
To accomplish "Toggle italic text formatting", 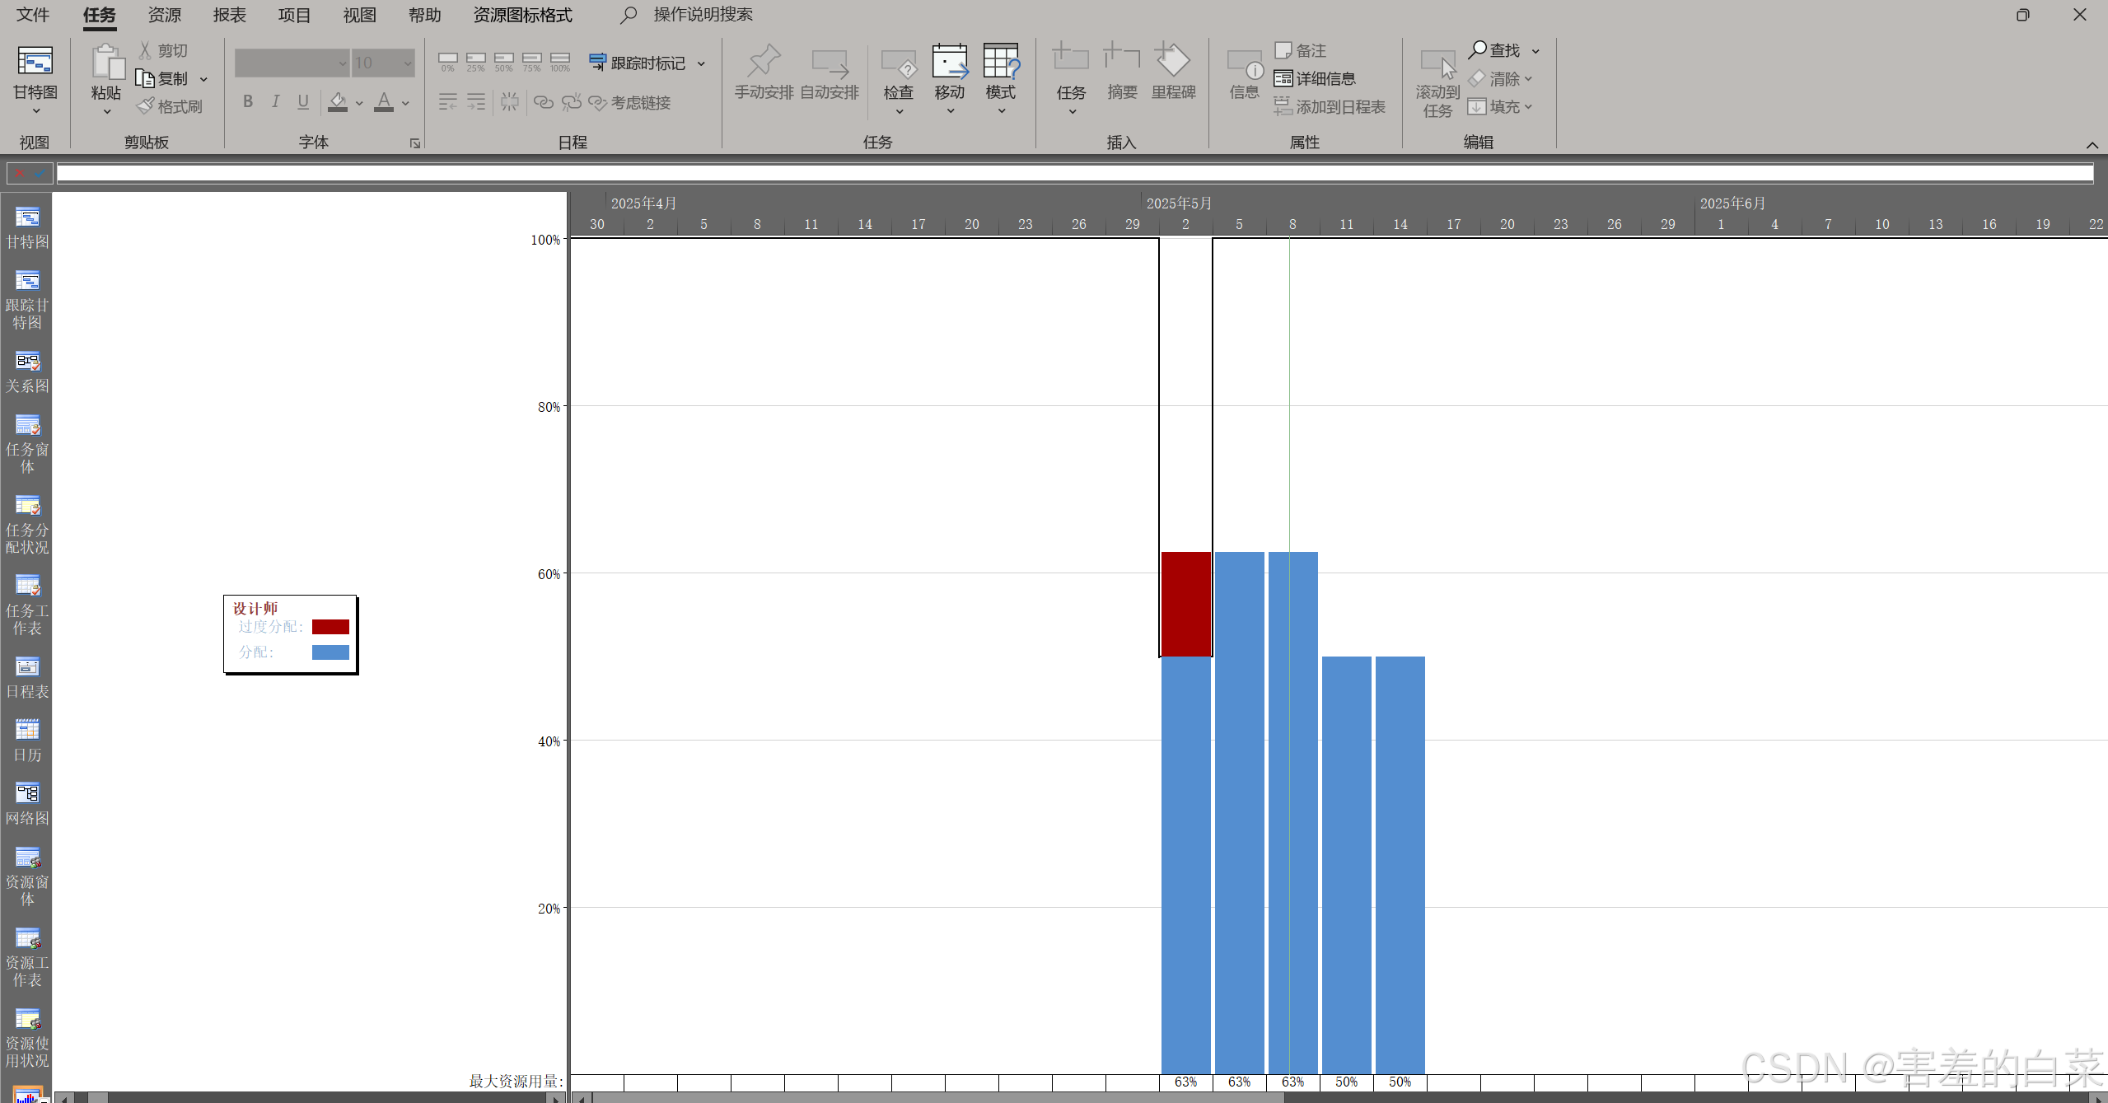I will pyautogui.click(x=275, y=102).
